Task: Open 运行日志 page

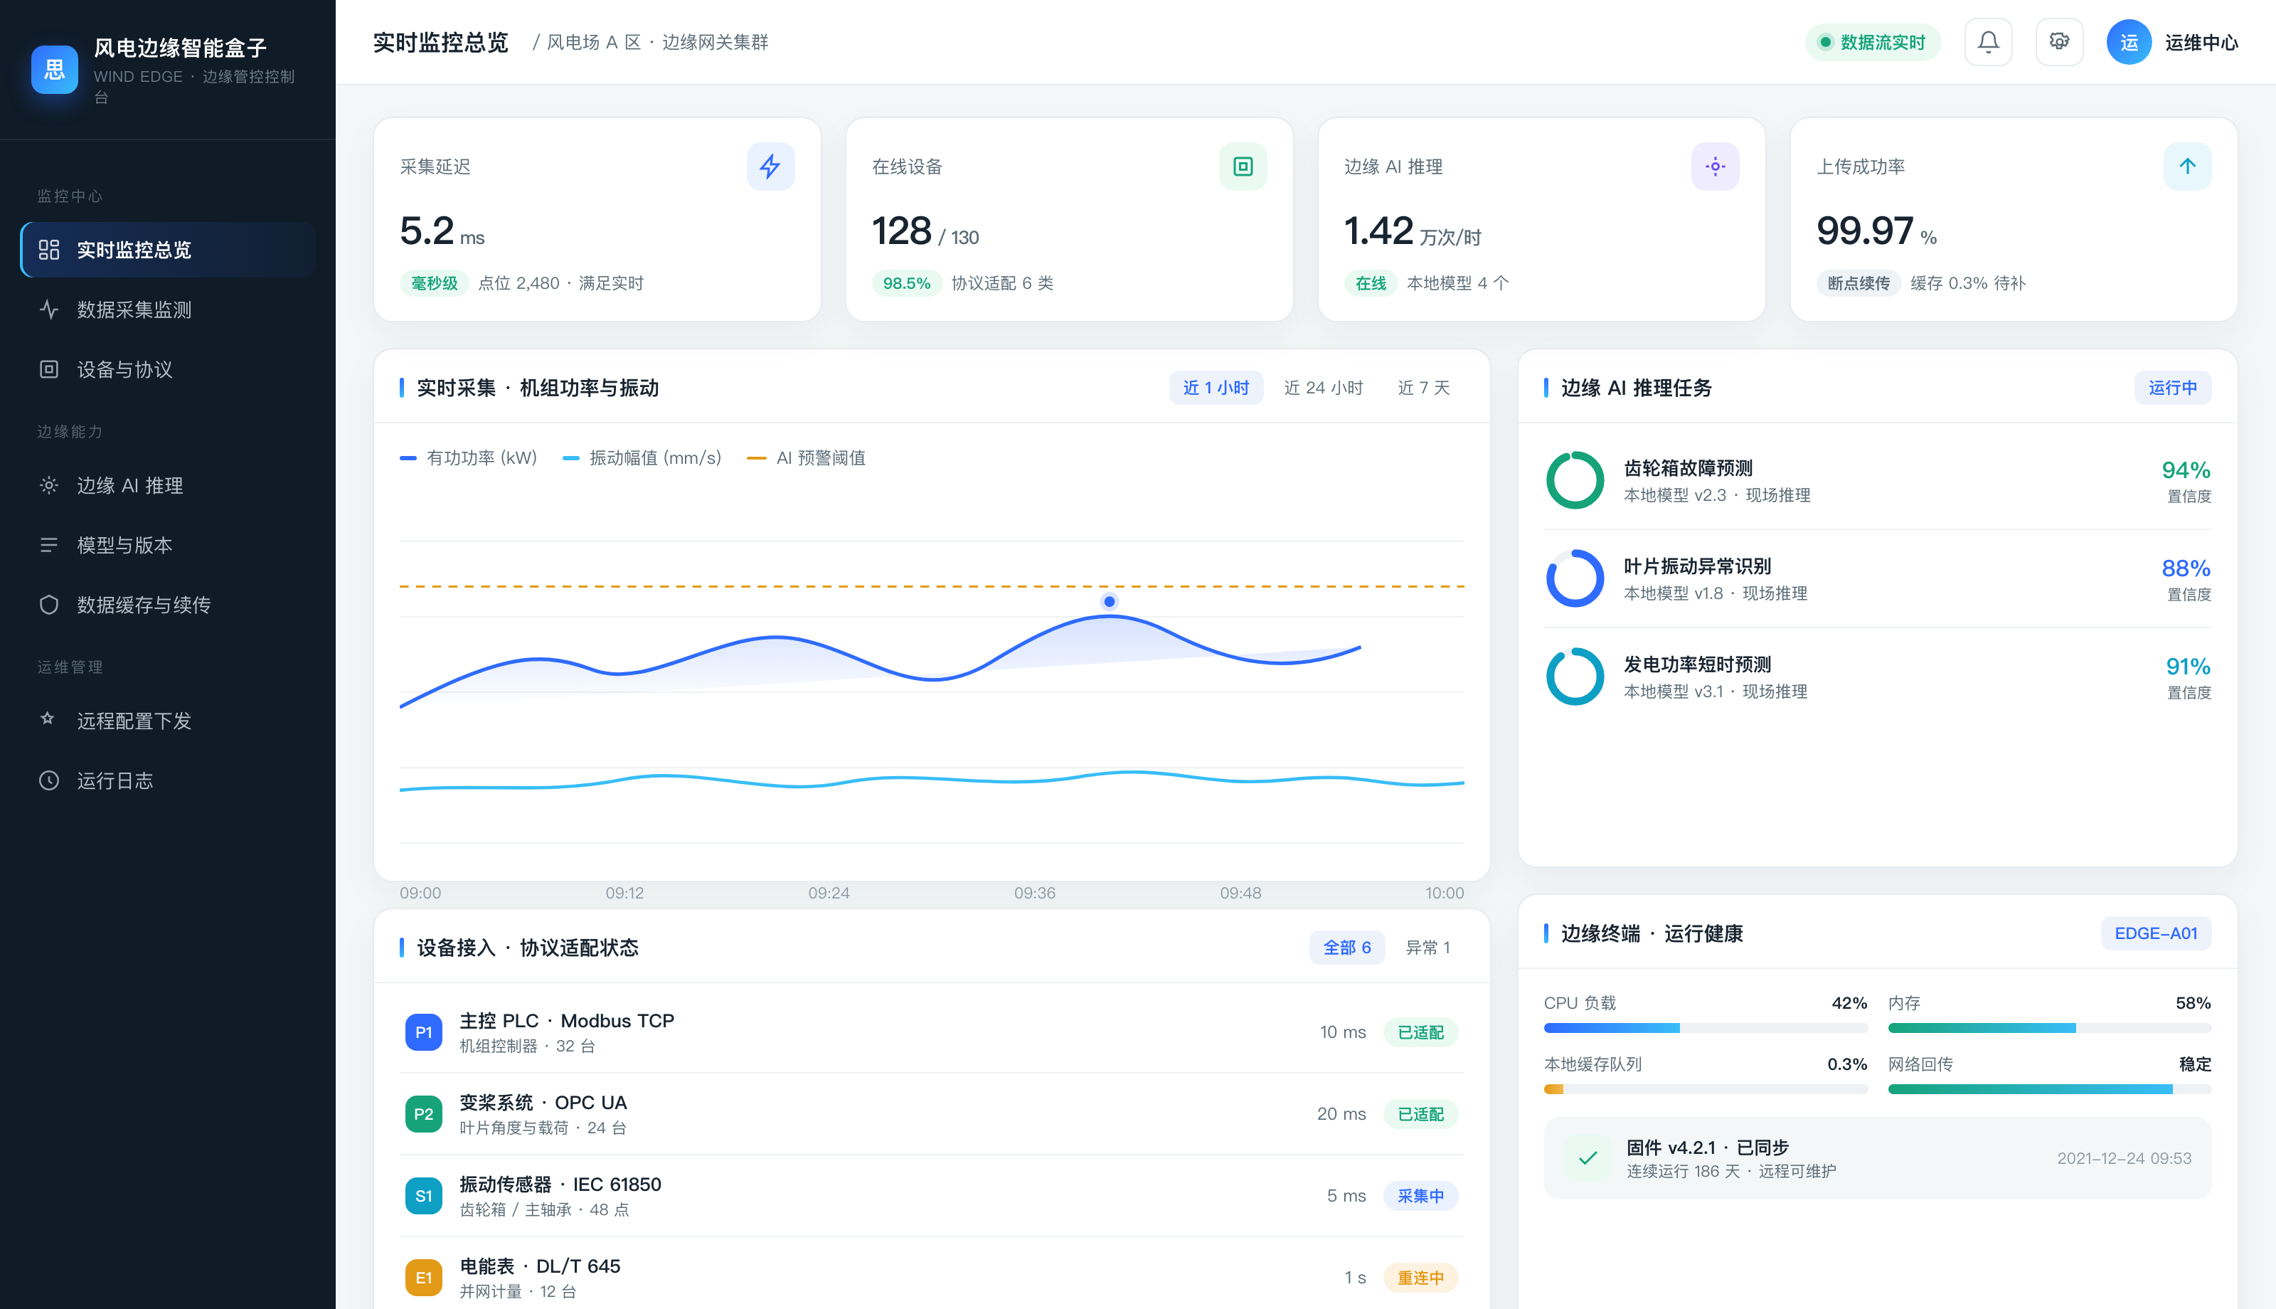Action: coord(167,780)
